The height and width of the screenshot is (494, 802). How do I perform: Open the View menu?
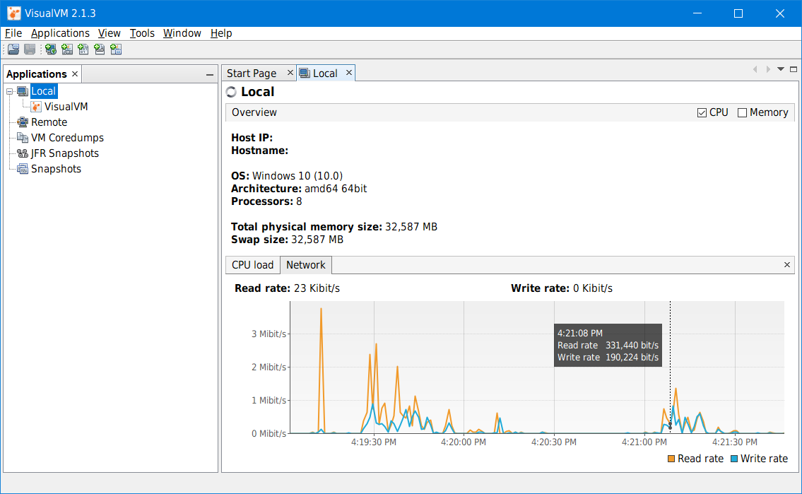pyautogui.click(x=110, y=33)
